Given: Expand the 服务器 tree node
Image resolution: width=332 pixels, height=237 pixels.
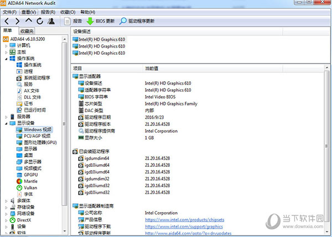Looking at the screenshot, I should (x=6, y=117).
